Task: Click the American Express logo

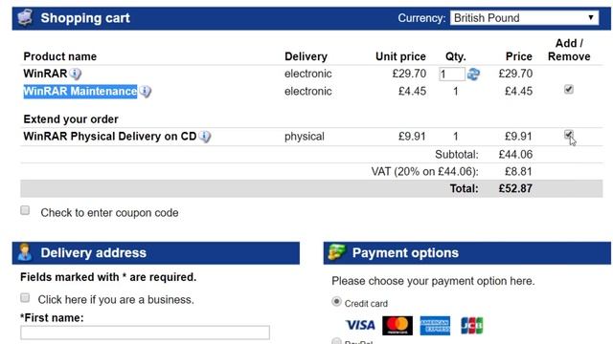Action: [x=435, y=325]
